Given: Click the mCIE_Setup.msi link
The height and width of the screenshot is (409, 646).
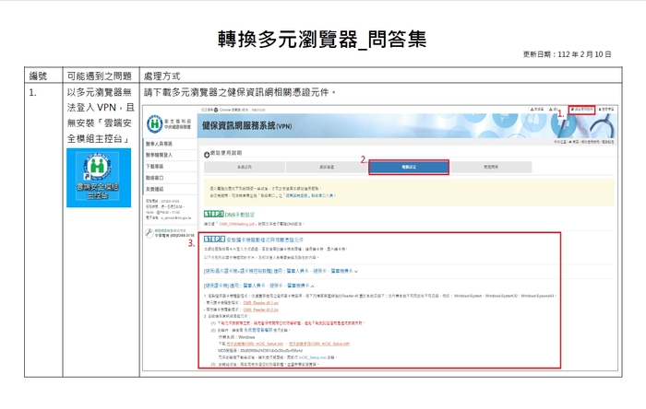Looking at the screenshot, I should (313, 357).
